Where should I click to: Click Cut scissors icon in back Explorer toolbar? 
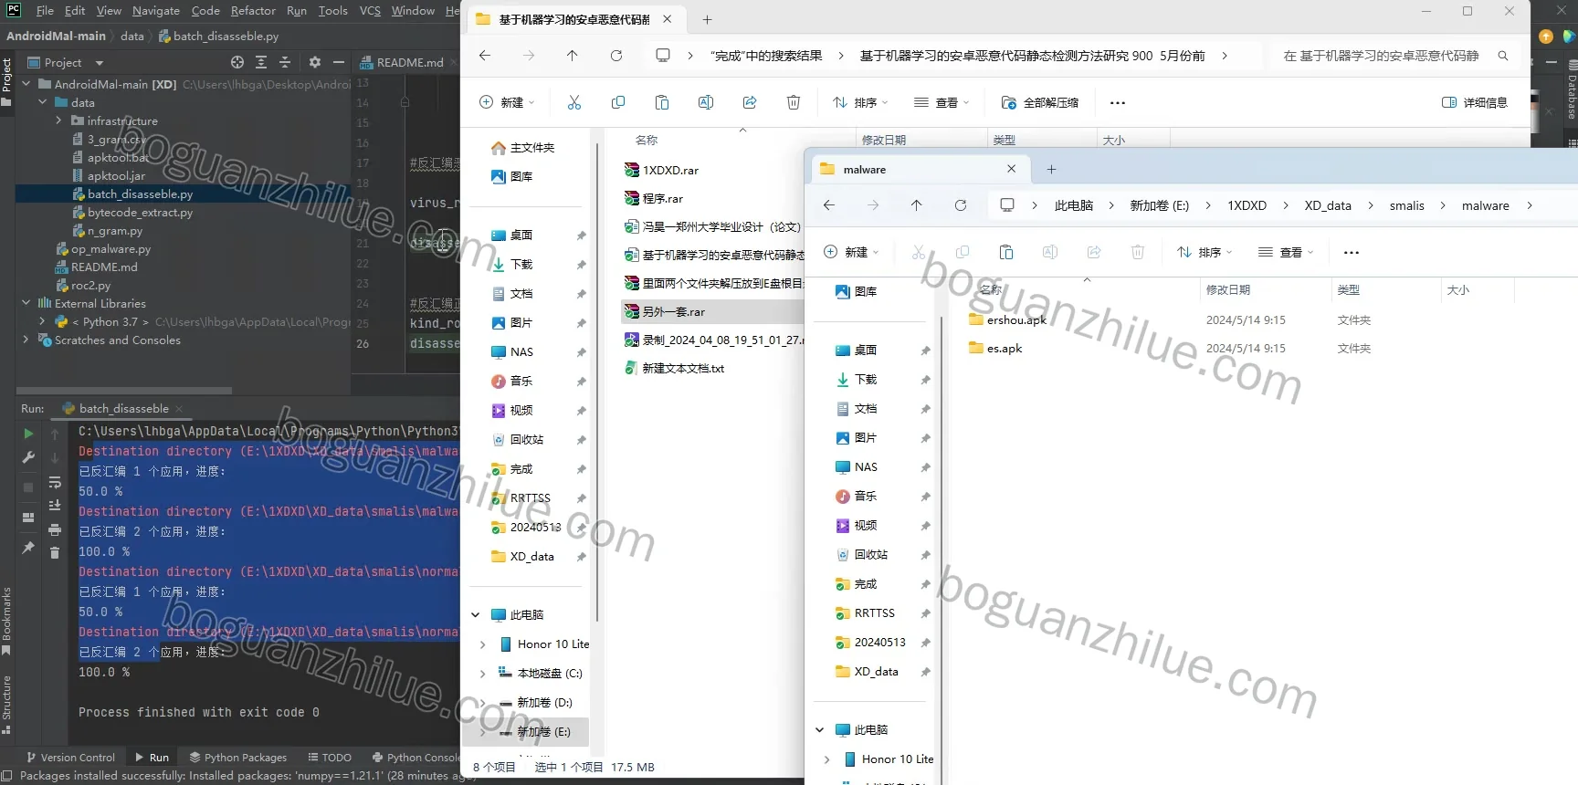[574, 102]
